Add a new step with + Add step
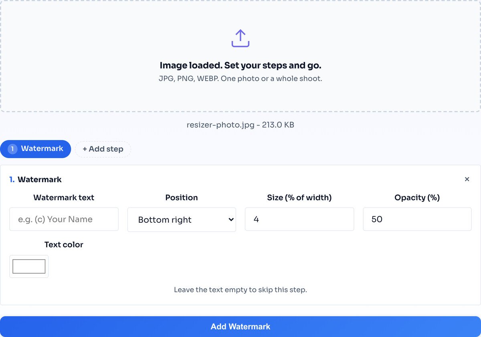Image resolution: width=481 pixels, height=337 pixels. 103,149
